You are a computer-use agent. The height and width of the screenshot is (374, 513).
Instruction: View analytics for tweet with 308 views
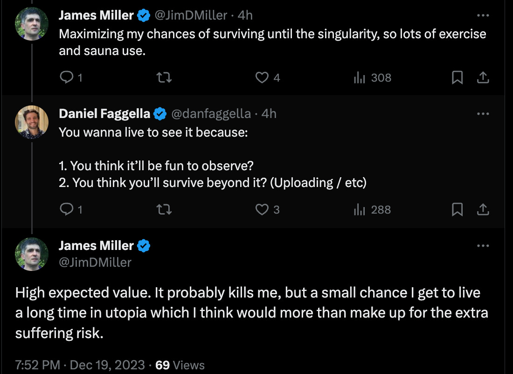360,78
